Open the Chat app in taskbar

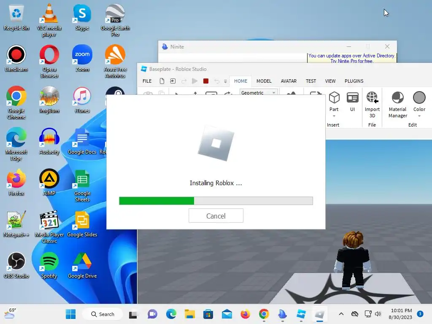pyautogui.click(x=152, y=314)
